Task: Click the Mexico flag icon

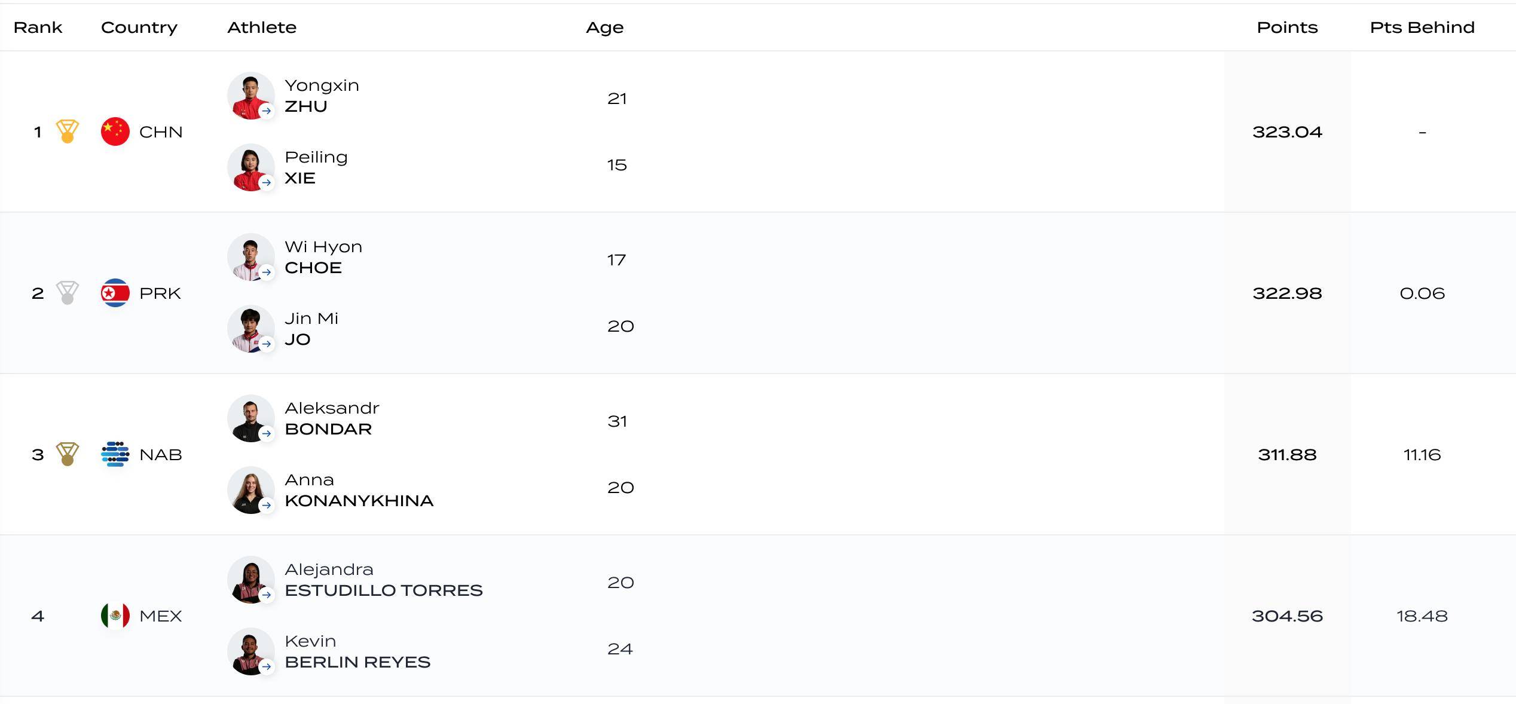Action: tap(115, 616)
